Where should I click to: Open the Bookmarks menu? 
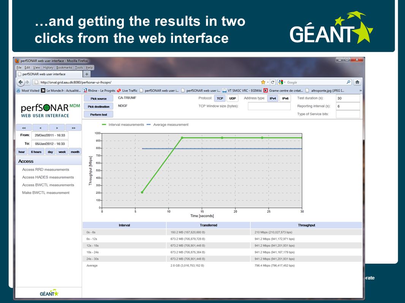point(64,68)
